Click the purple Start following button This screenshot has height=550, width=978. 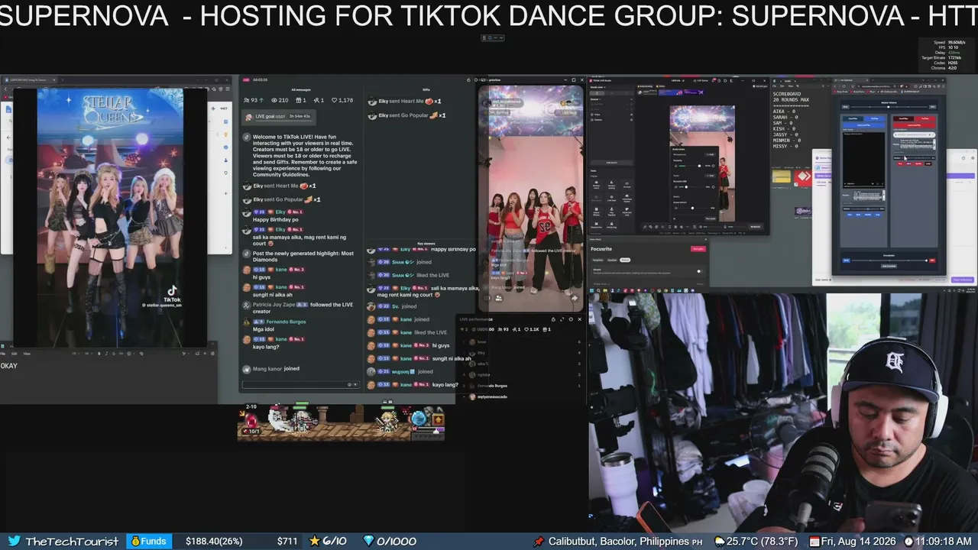[x=963, y=280]
